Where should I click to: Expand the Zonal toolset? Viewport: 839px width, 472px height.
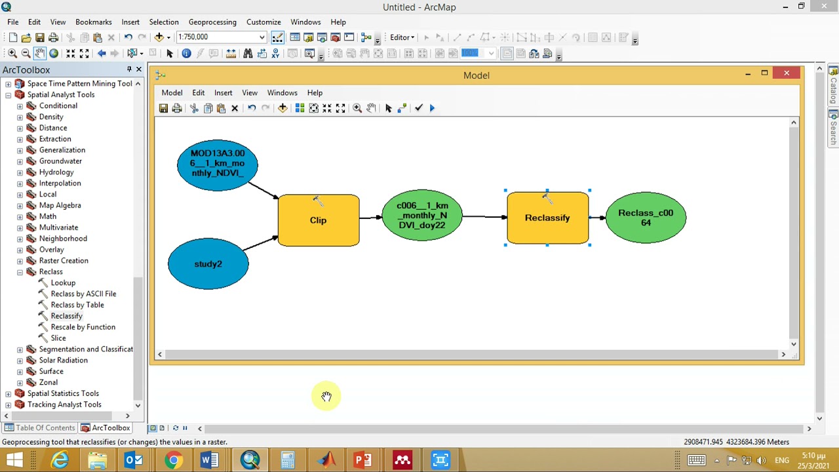20,383
